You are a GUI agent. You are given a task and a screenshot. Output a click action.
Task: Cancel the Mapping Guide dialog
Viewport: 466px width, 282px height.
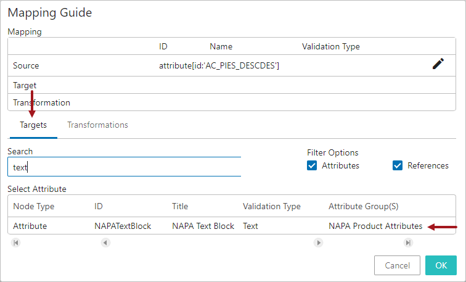397,265
